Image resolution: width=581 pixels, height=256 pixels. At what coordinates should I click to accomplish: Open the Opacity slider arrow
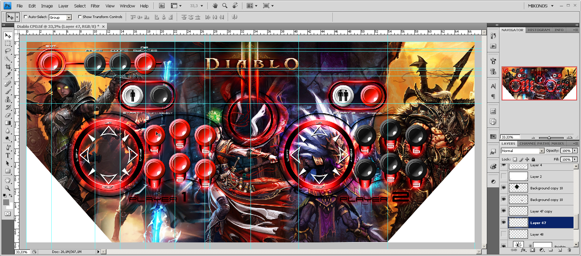(x=575, y=151)
